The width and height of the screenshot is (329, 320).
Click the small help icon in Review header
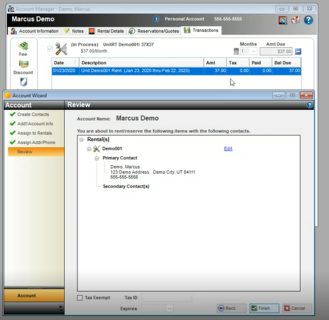(x=309, y=105)
